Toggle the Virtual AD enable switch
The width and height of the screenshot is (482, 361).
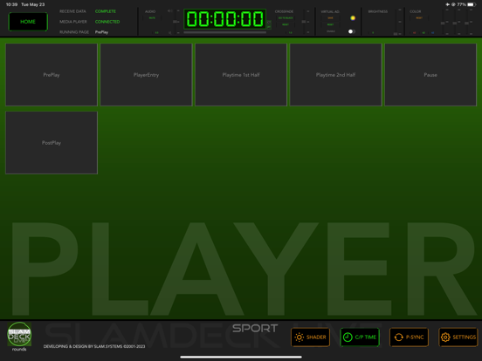[x=352, y=31]
